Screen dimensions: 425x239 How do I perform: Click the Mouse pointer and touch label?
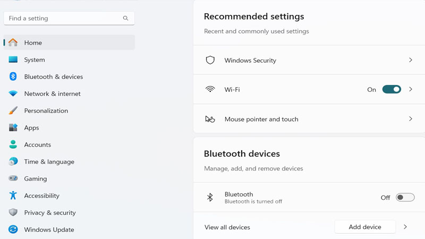coord(261,119)
